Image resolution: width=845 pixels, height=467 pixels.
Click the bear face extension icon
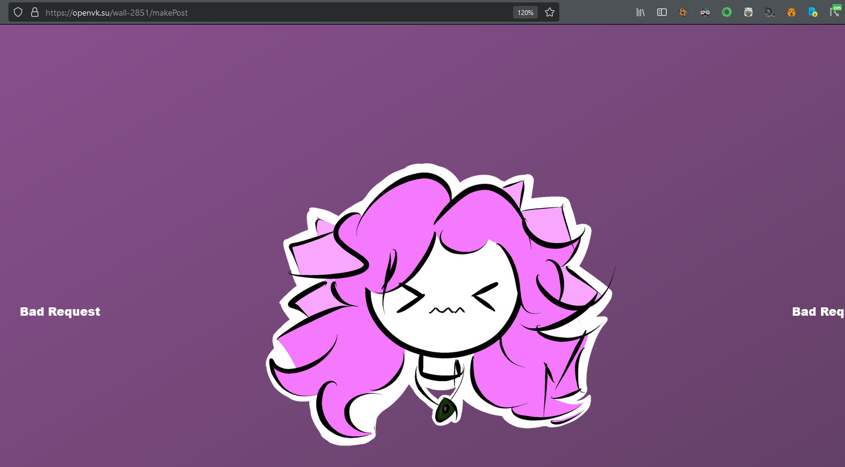coord(792,12)
